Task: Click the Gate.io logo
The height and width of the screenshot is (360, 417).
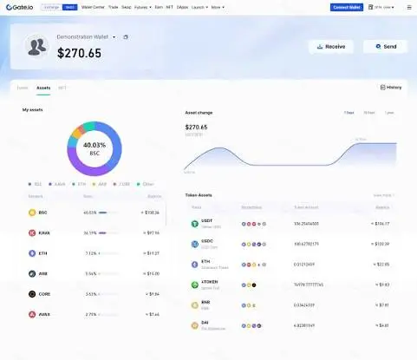Action: tap(19, 7)
